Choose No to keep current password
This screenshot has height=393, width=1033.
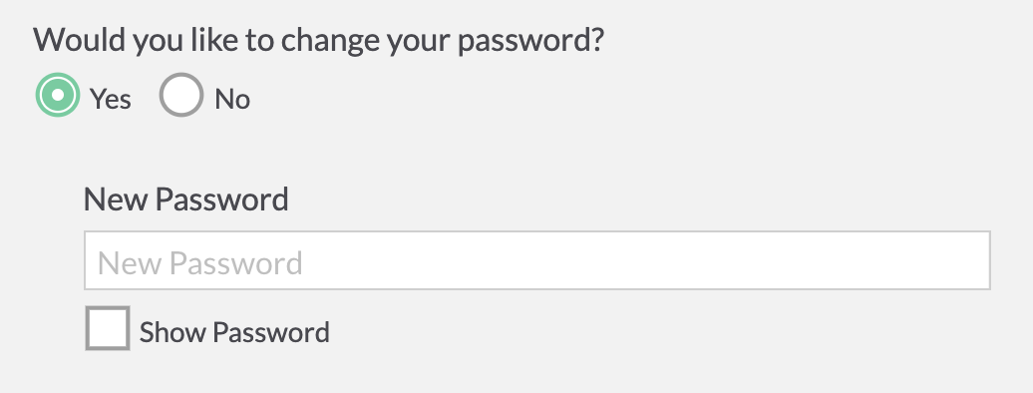point(181,95)
